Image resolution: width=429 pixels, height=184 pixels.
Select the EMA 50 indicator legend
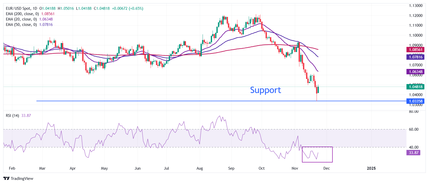pos(21,25)
